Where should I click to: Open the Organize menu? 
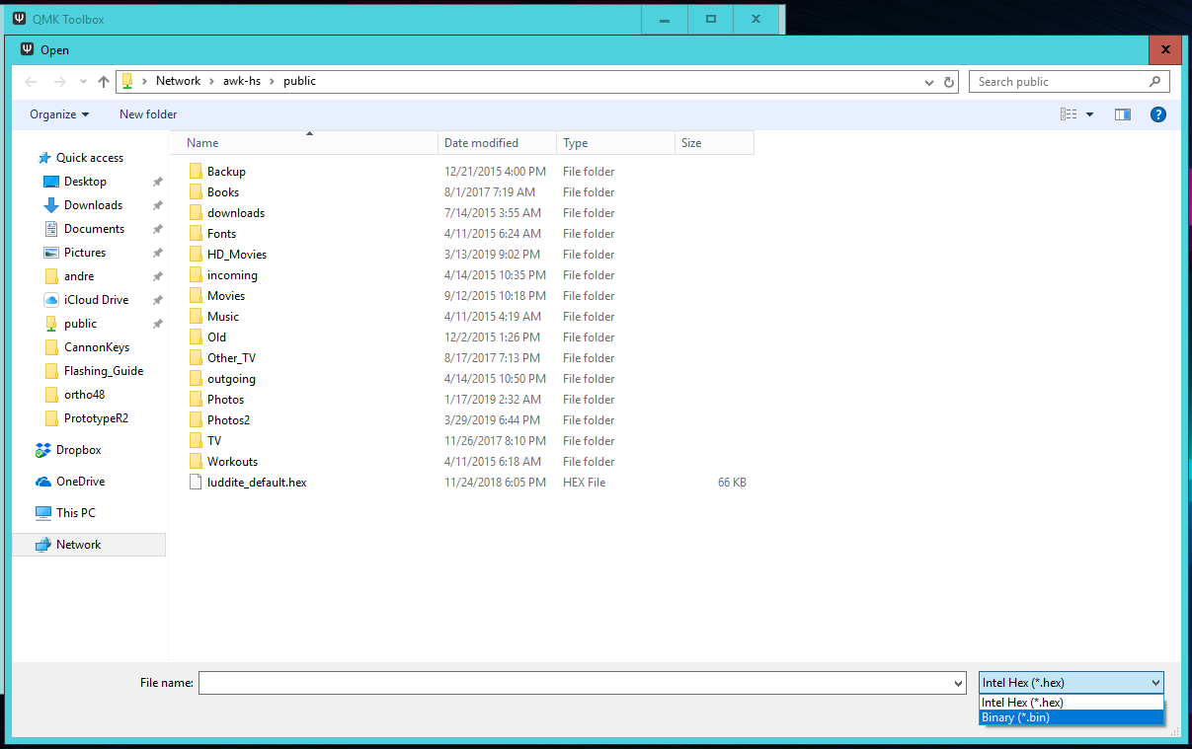click(59, 114)
